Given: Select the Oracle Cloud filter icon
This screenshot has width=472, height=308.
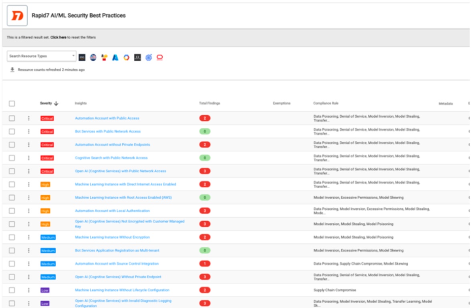Looking at the screenshot, I should coord(160,58).
